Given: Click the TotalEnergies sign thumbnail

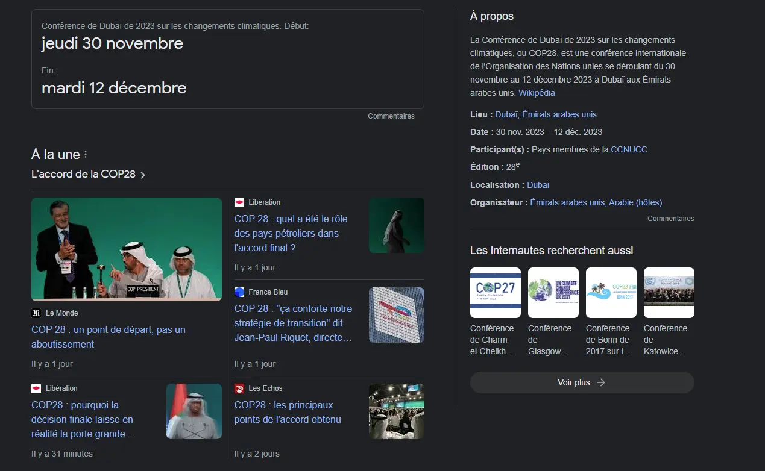Looking at the screenshot, I should 397,315.
